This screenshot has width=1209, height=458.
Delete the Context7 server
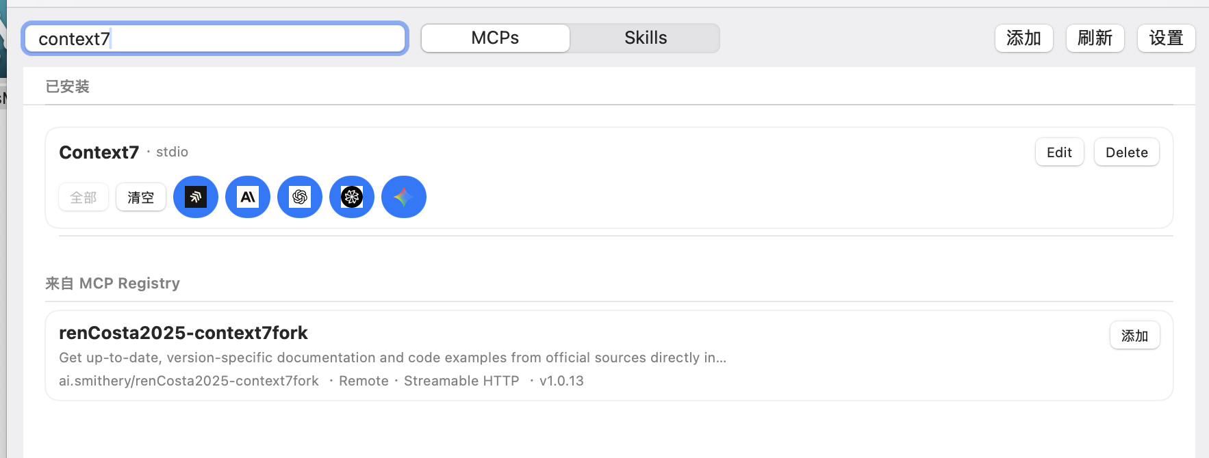click(1126, 152)
